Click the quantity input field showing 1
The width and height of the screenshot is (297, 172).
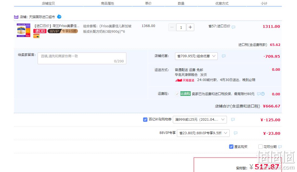tap(181, 28)
